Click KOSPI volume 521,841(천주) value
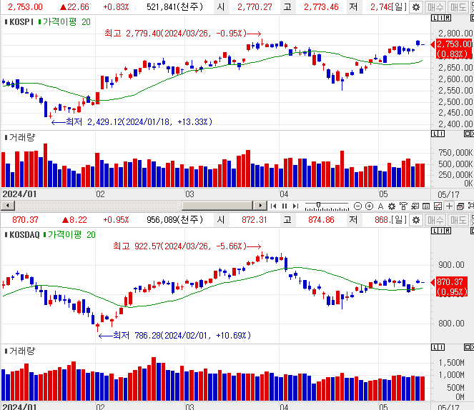The width and height of the screenshot is (474, 410). point(174,7)
